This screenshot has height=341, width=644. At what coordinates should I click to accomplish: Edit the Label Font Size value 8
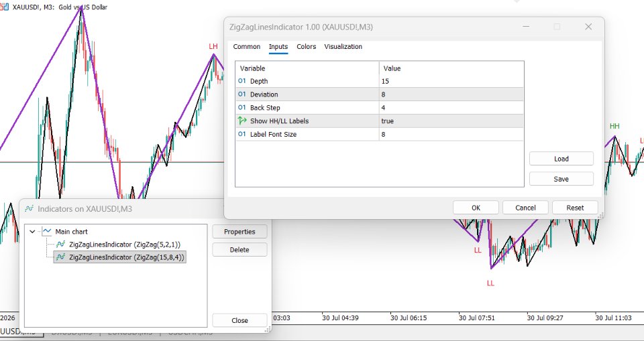(x=451, y=134)
